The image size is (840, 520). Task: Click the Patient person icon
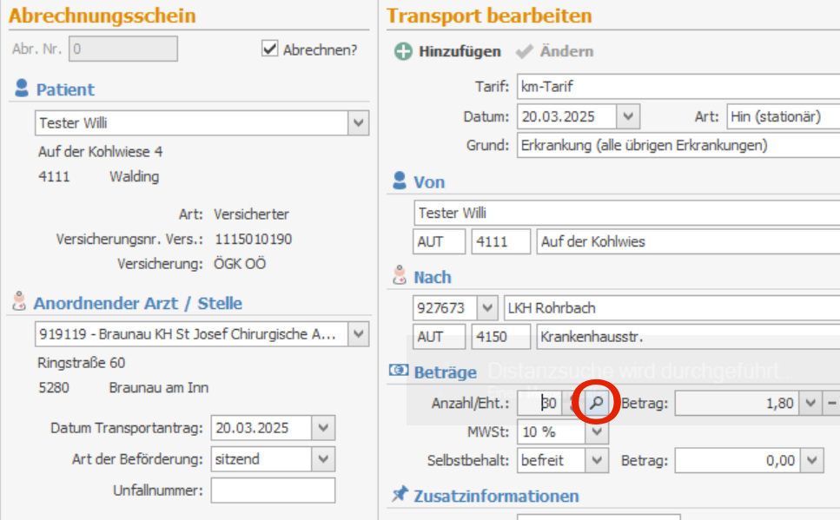point(22,89)
